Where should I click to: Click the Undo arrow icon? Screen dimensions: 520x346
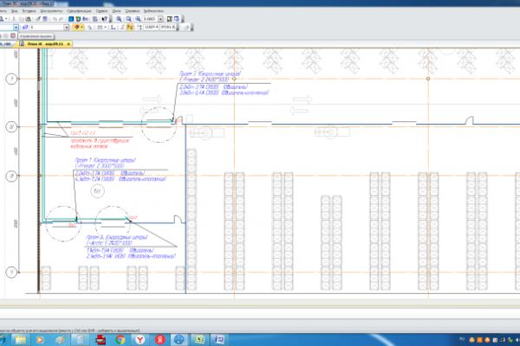pyautogui.click(x=55, y=19)
